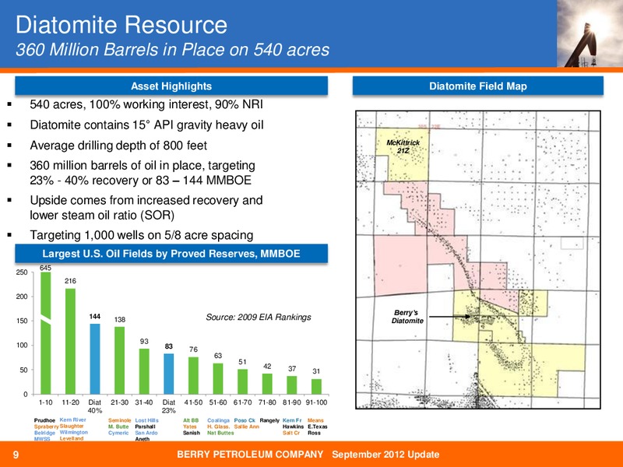Select bullet 'Average drilling depth of 800 feet'
623x467 pixels.
click(x=118, y=146)
